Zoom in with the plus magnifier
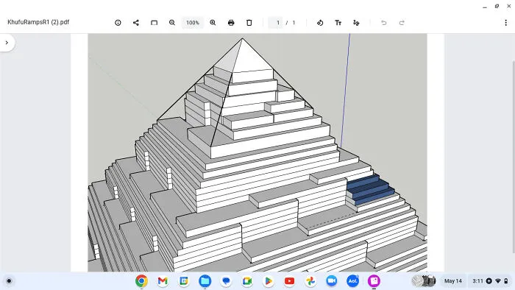515x290 pixels. pos(213,23)
